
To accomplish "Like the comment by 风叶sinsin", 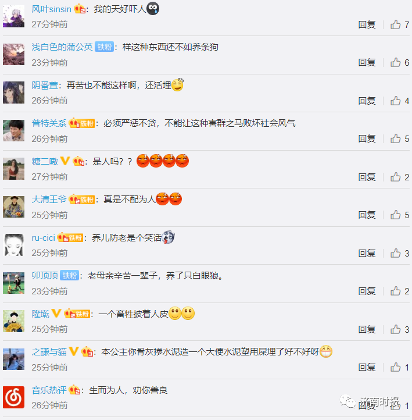I will pyautogui.click(x=395, y=24).
